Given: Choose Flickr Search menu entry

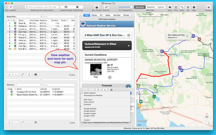Looking at the screenshot, I should pos(105,102).
